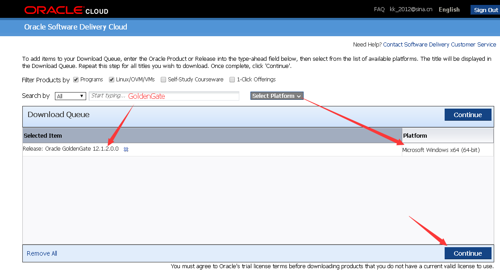Select the Release: Oracle GoldenGate 12.1.2.0.0 item

tap(71, 148)
